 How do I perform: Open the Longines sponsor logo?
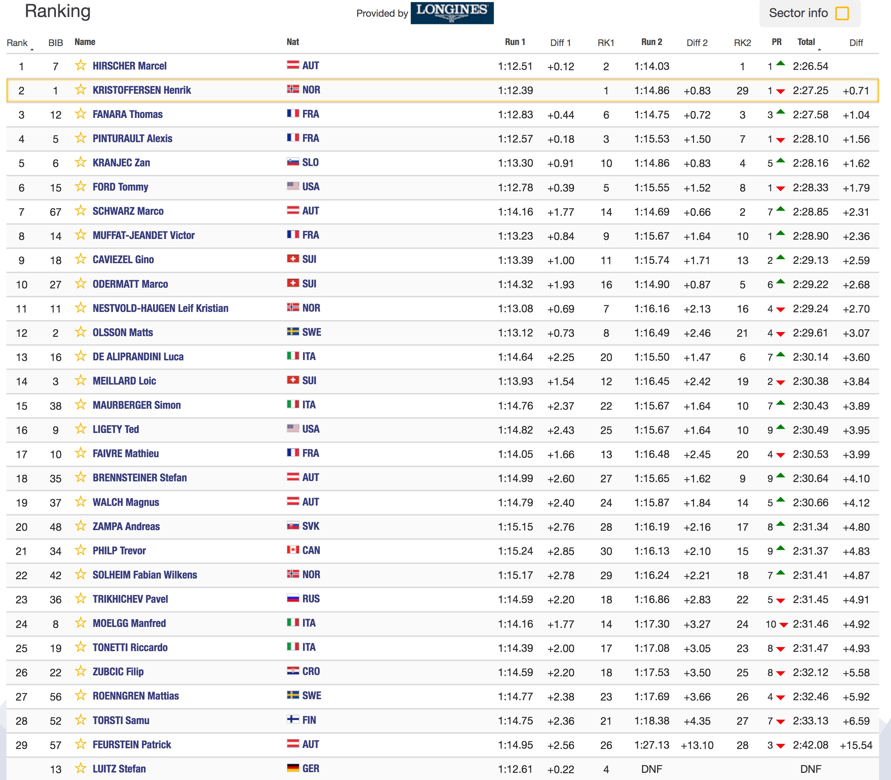(x=452, y=13)
